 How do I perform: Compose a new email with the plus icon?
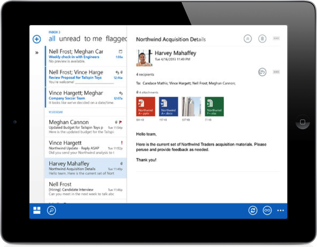tap(37, 39)
